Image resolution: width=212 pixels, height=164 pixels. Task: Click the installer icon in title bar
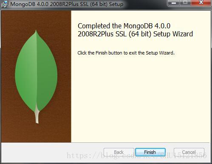(5, 4)
